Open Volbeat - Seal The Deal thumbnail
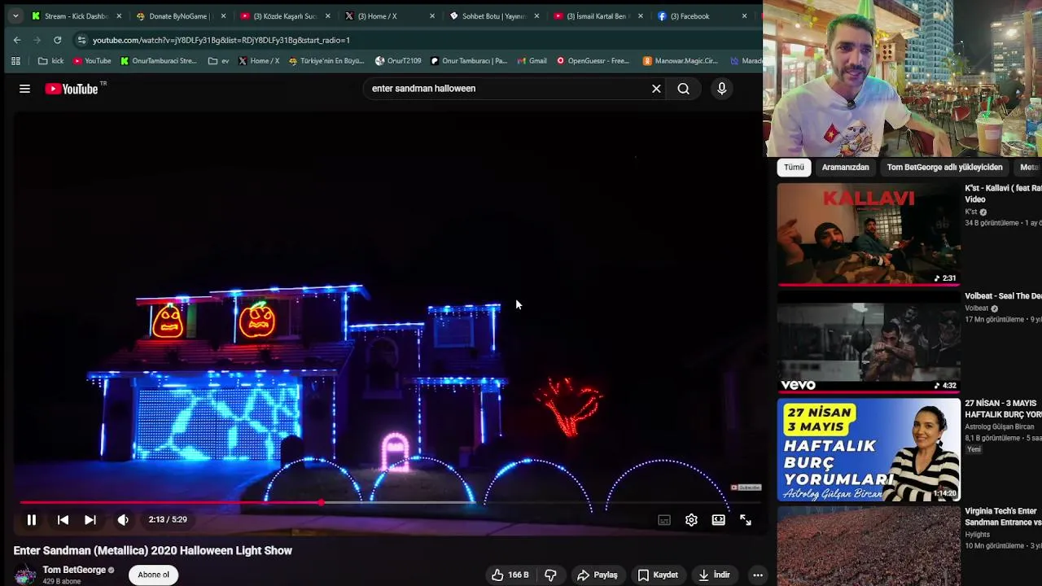Image resolution: width=1042 pixels, height=586 pixels. point(869,343)
